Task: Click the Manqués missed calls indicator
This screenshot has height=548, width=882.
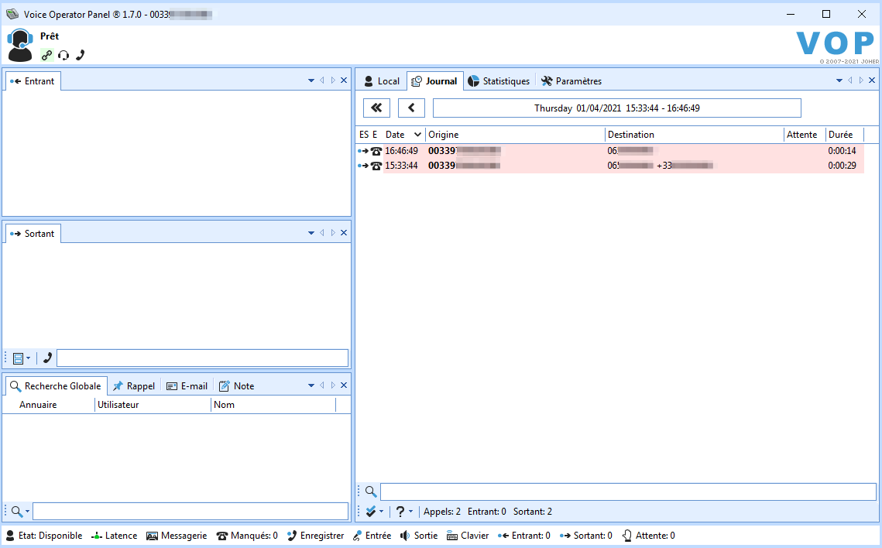Action: point(246,536)
